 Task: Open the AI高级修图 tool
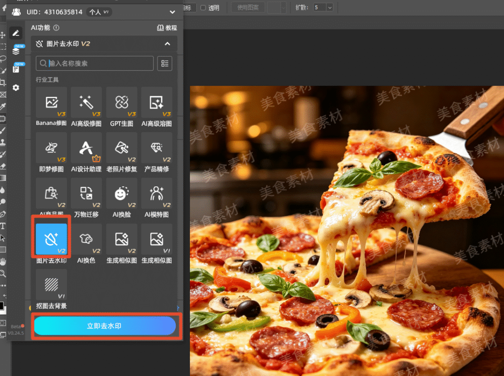click(x=87, y=102)
